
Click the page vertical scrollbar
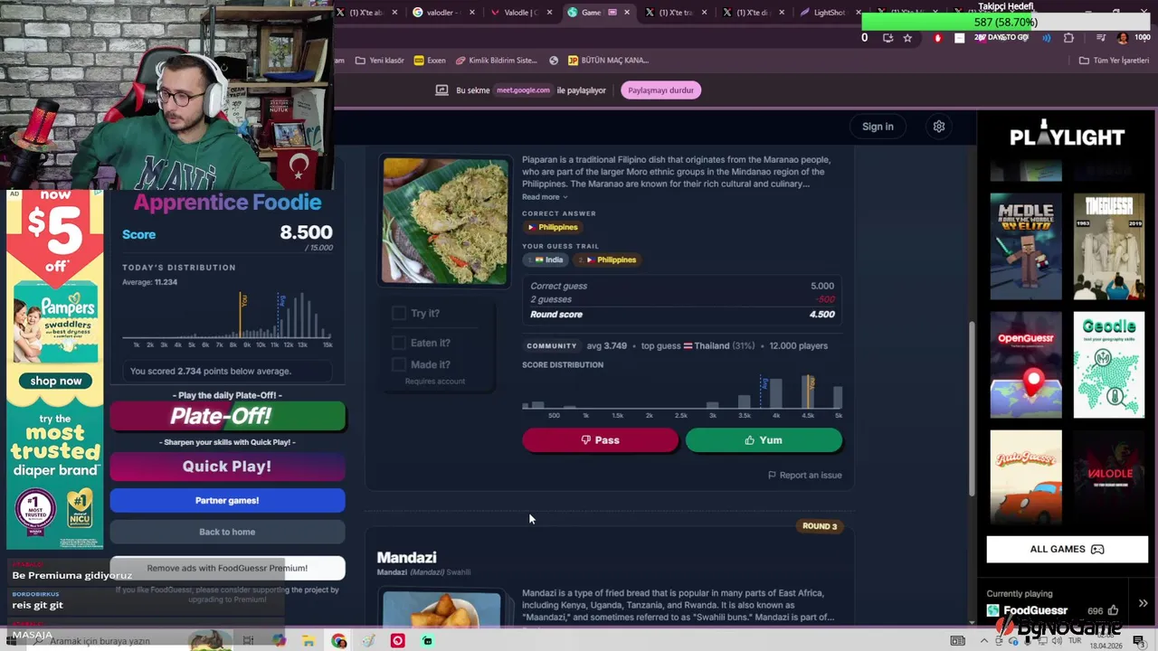pyautogui.click(x=973, y=409)
